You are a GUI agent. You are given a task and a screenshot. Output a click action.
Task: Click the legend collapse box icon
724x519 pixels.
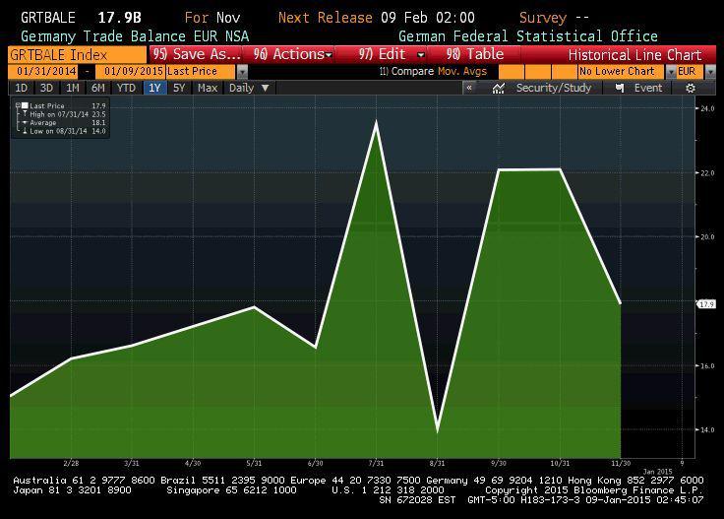pyautogui.click(x=20, y=102)
